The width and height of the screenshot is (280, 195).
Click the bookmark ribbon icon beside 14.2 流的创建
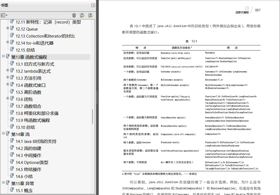coord(12,147)
